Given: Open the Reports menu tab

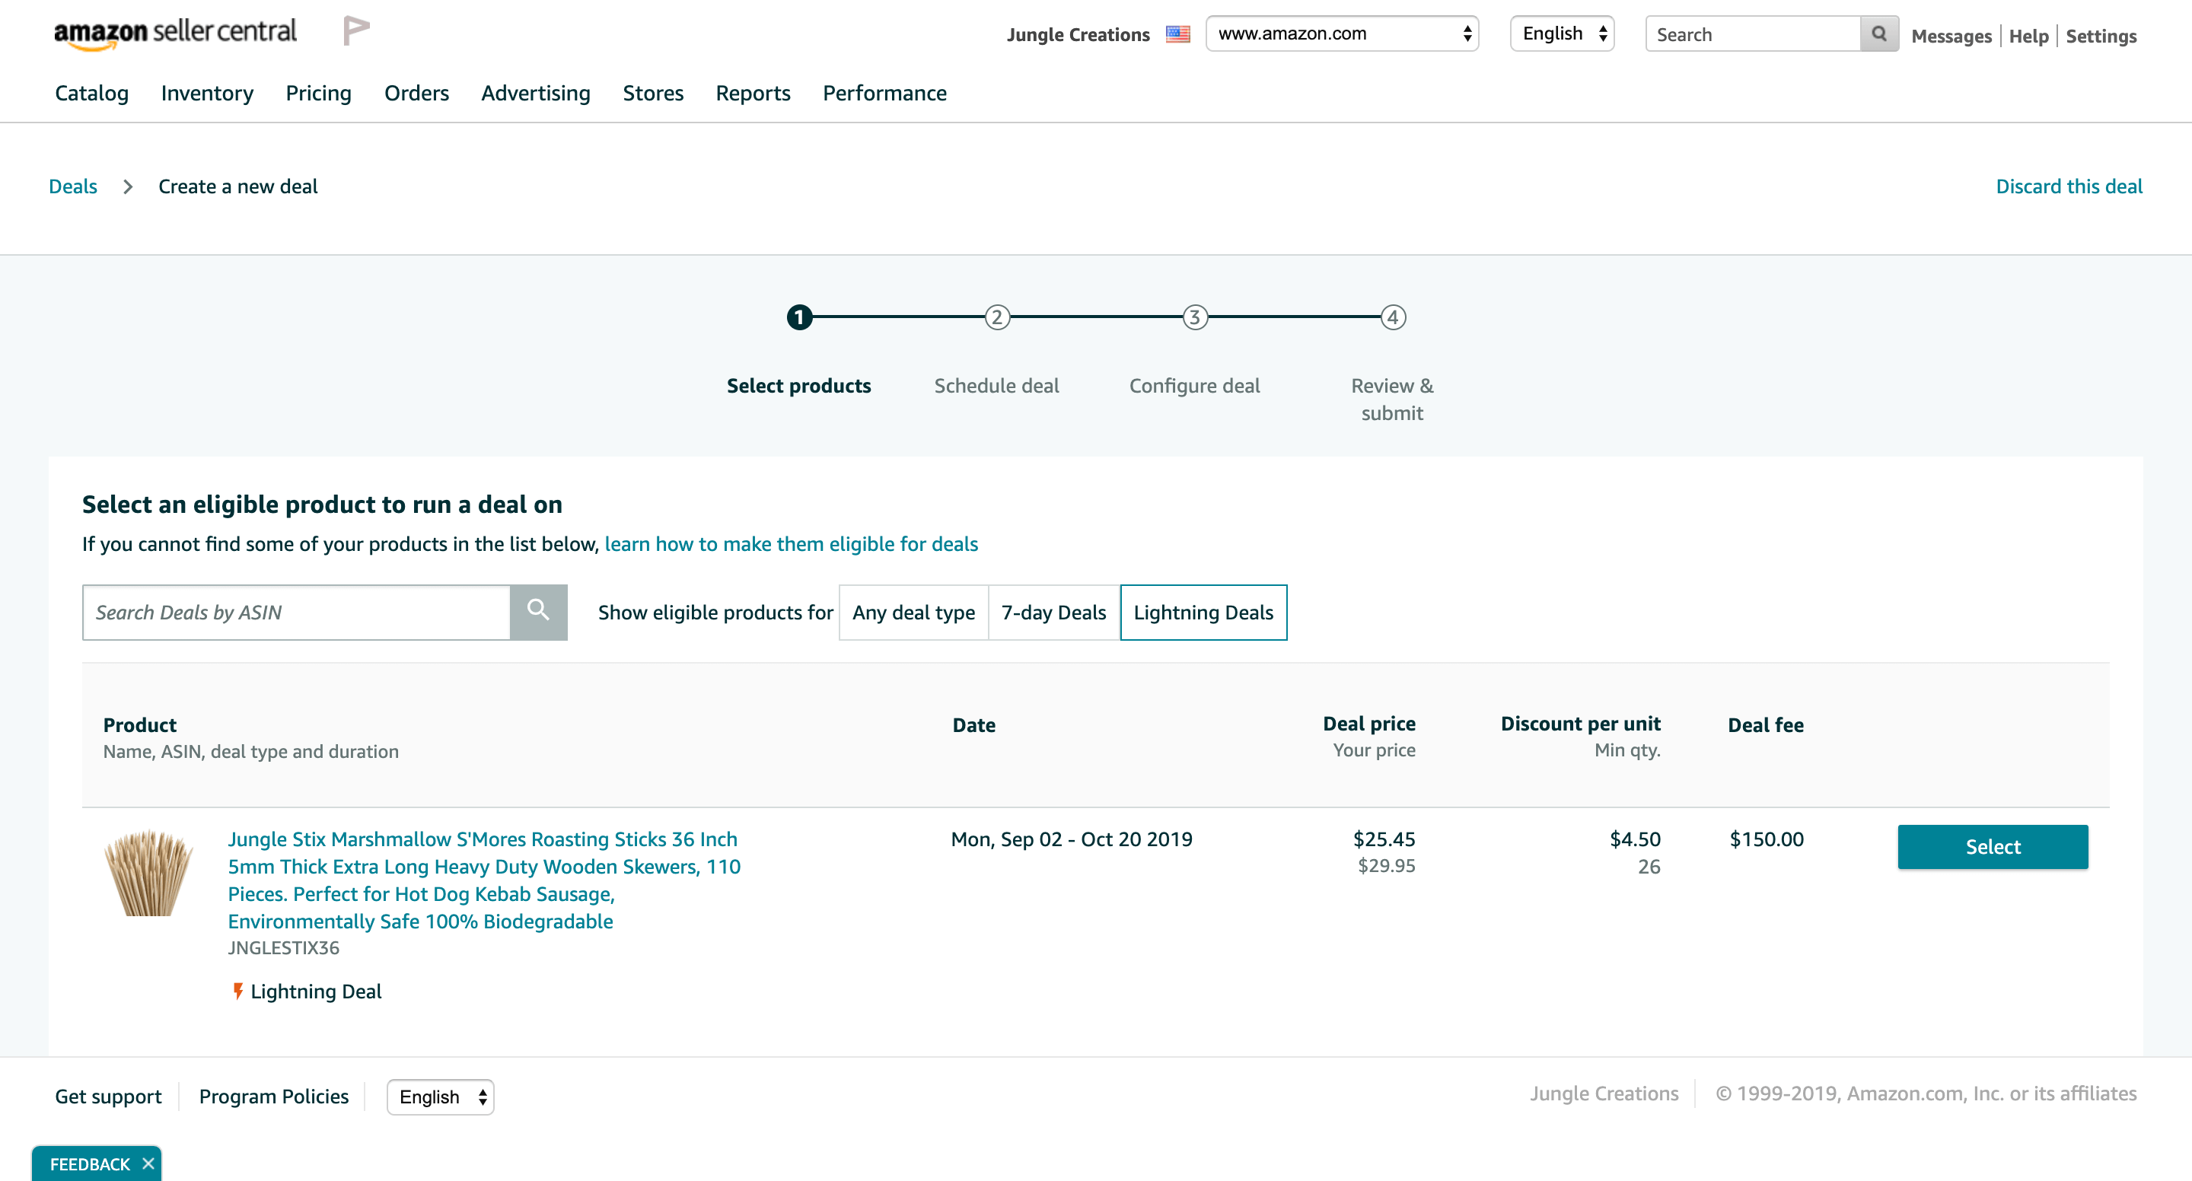Looking at the screenshot, I should coord(752,93).
